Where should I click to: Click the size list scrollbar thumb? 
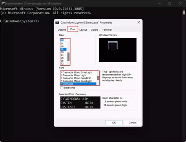(68, 57)
